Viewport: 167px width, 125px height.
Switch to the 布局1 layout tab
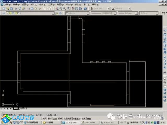(x=22, y=108)
